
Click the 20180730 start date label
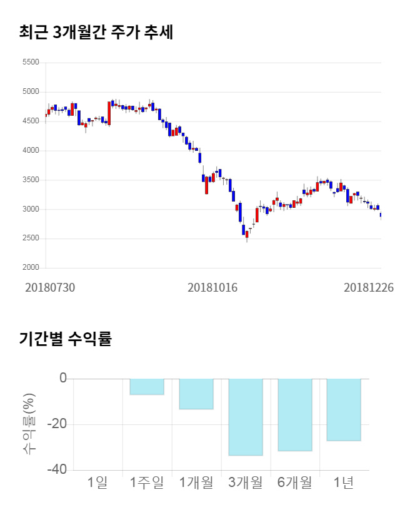50,287
